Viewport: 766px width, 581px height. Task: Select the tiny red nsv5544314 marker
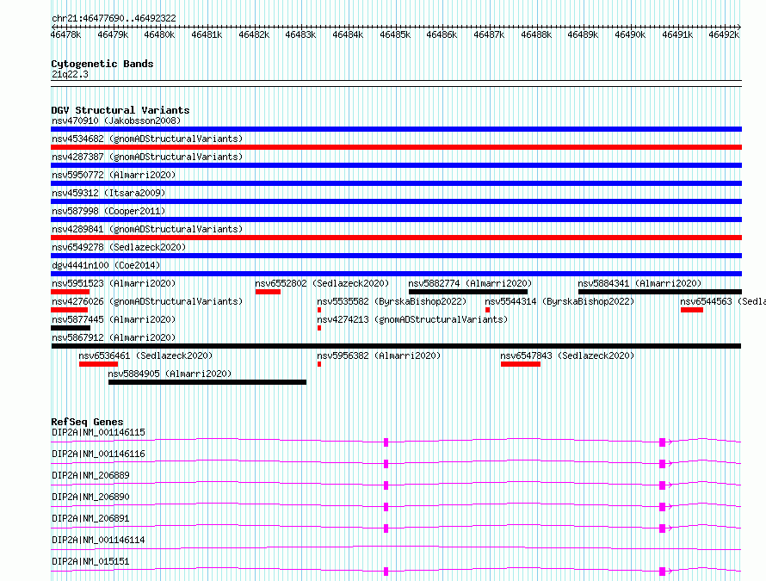[x=487, y=310]
